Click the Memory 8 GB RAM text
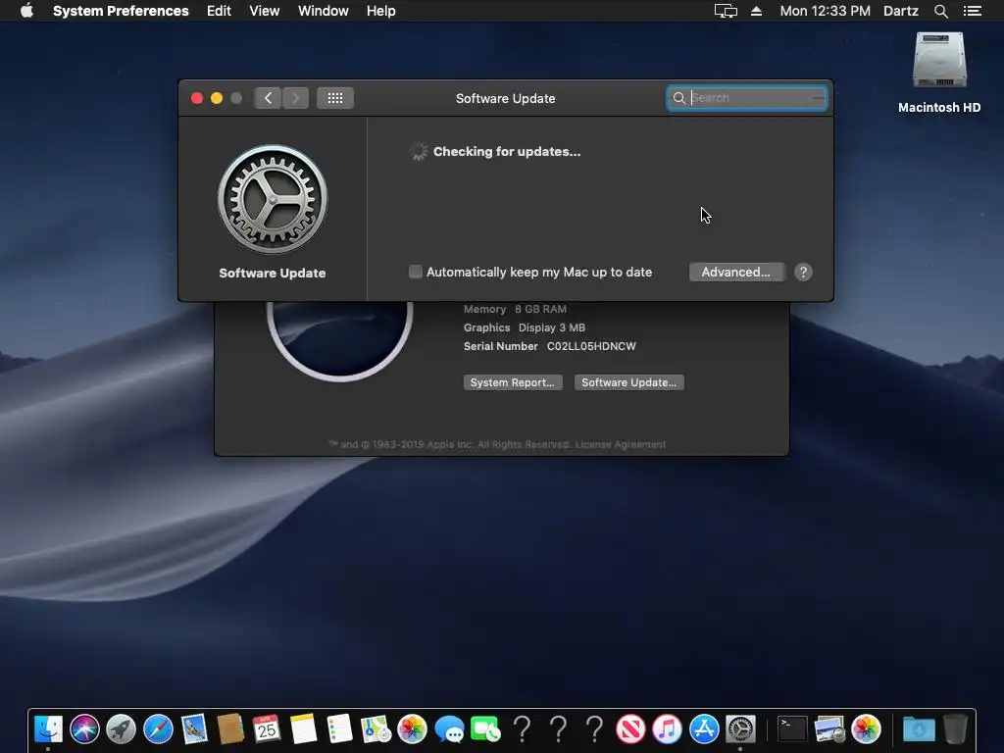The image size is (1004, 753). click(515, 309)
